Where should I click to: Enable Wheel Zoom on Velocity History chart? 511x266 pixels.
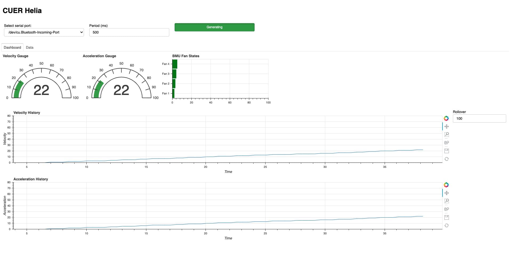pyautogui.click(x=446, y=143)
